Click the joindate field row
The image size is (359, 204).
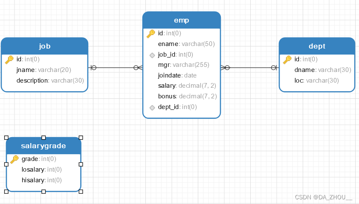177,75
